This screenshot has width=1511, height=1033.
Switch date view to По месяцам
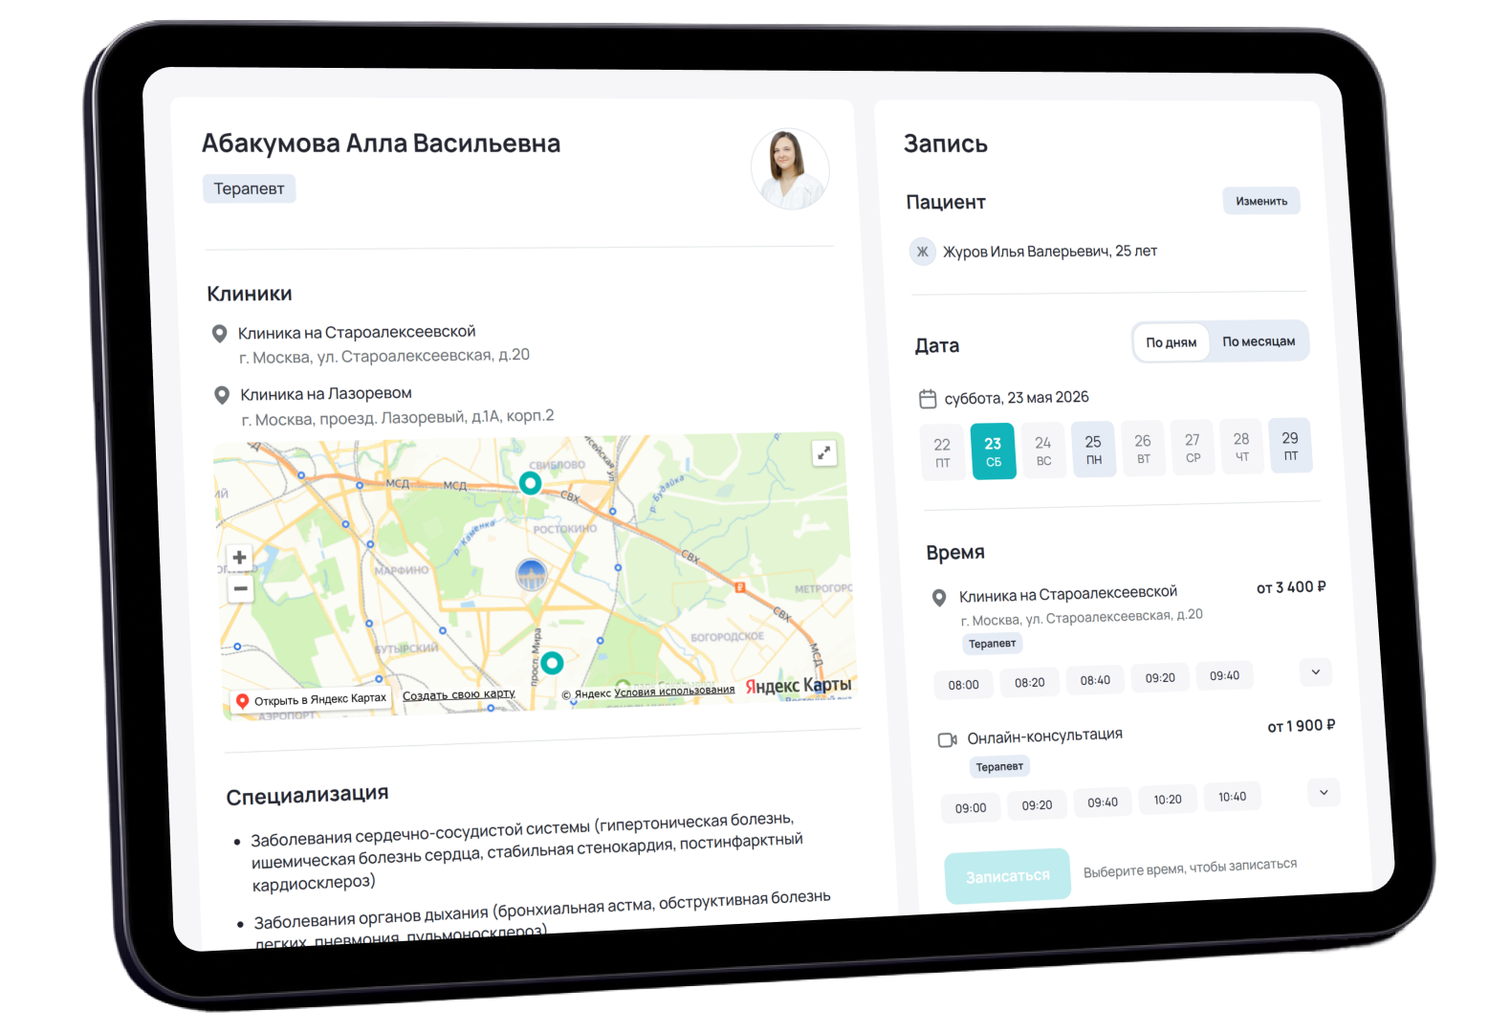(1259, 341)
